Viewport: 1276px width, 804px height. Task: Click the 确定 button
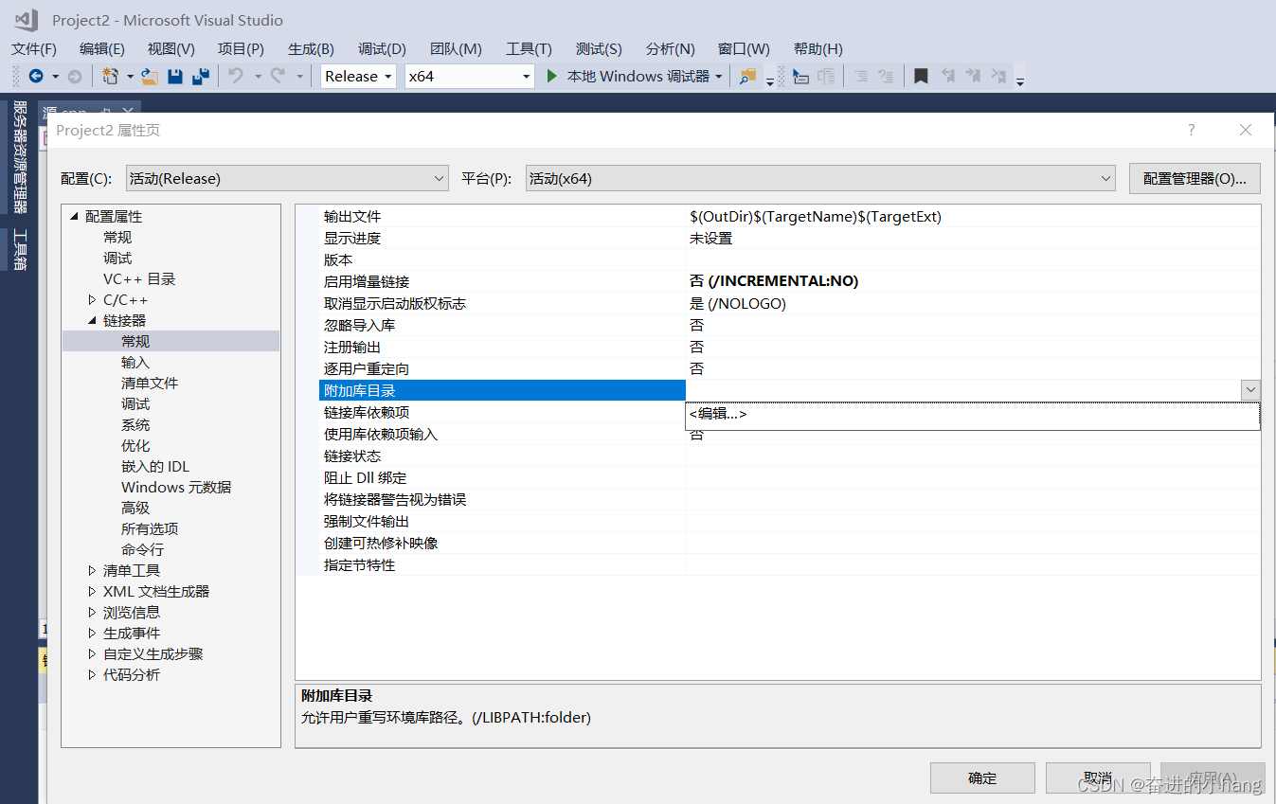click(x=982, y=778)
